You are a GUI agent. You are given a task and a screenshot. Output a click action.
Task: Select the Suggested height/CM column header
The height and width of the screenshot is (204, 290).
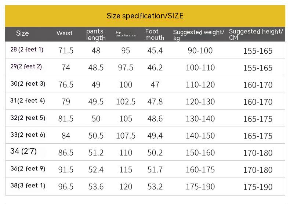pos(256,35)
